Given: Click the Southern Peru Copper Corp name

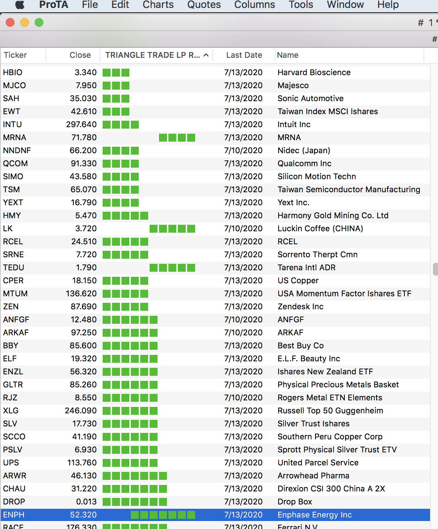Looking at the screenshot, I should (330, 436).
